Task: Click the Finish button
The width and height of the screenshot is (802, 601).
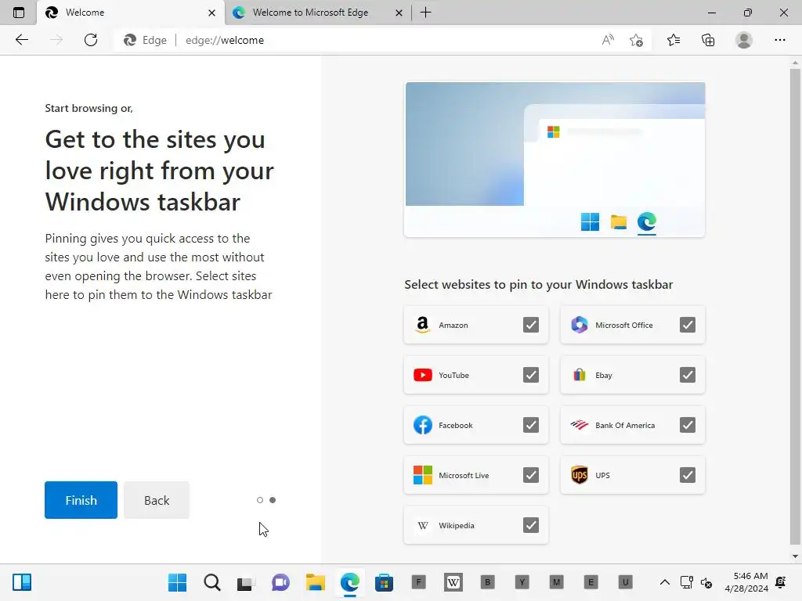Action: [x=81, y=500]
